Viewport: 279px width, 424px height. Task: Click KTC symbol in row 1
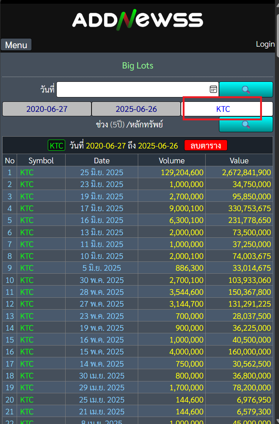coord(27,172)
